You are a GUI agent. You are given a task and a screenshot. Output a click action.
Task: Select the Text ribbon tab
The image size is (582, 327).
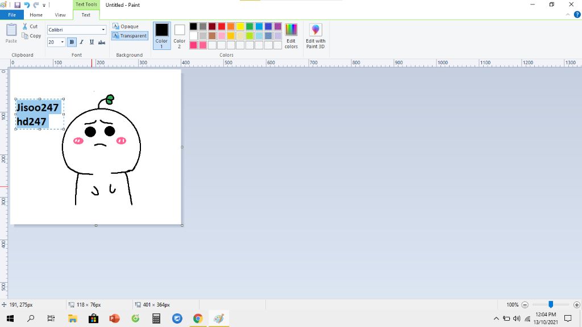click(86, 15)
